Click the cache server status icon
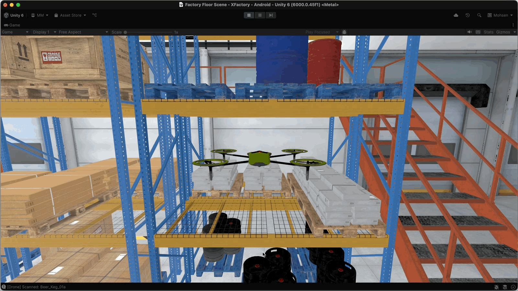The height and width of the screenshot is (291, 518). tap(505, 287)
